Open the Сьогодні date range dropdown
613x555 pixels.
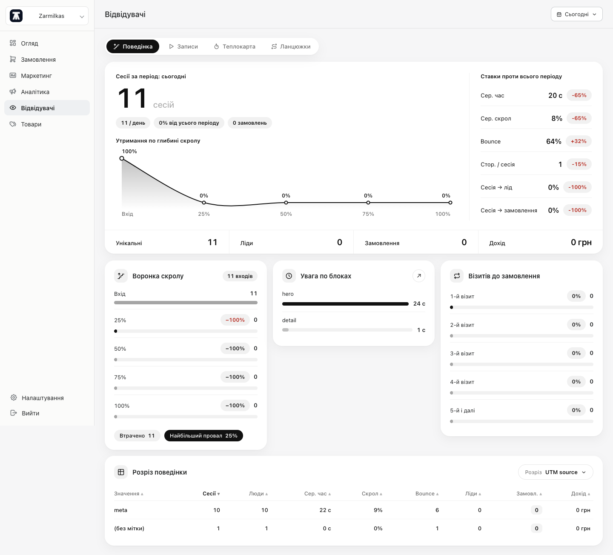(x=576, y=14)
